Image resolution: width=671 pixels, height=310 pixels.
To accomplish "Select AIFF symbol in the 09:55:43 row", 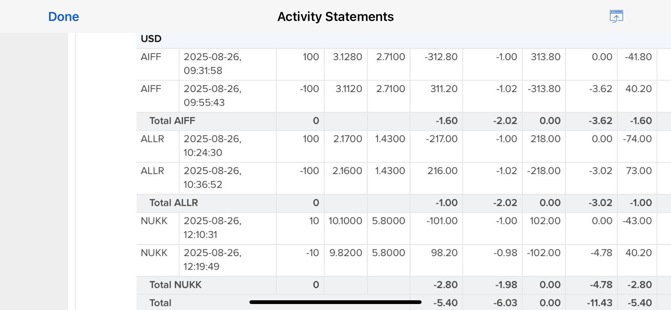I will coord(151,89).
